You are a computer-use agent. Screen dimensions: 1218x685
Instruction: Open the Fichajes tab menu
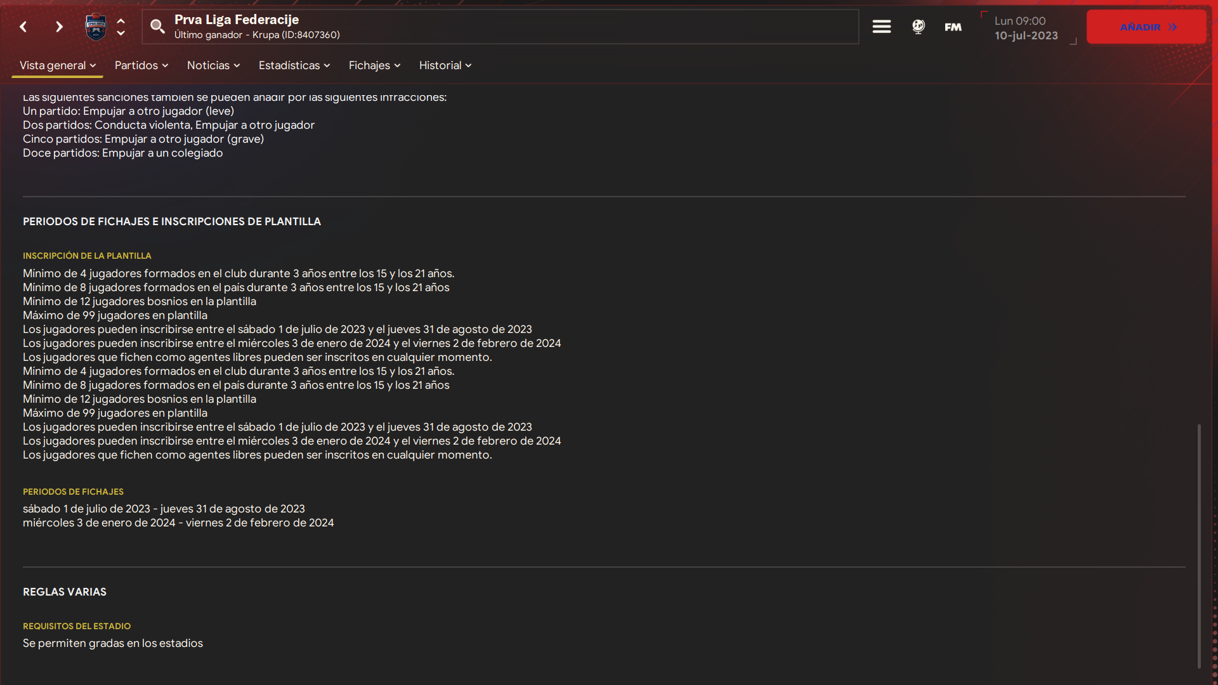pyautogui.click(x=375, y=65)
